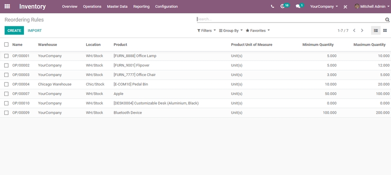Switch to kanban view icon
This screenshot has width=391, height=175.
[x=385, y=30]
